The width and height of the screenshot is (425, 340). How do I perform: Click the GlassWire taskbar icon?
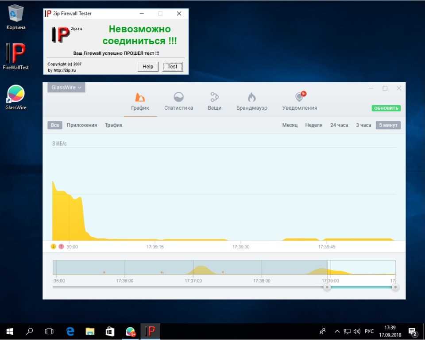point(130,331)
